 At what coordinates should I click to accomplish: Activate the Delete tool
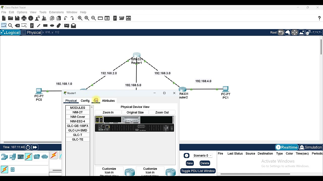(17, 25)
